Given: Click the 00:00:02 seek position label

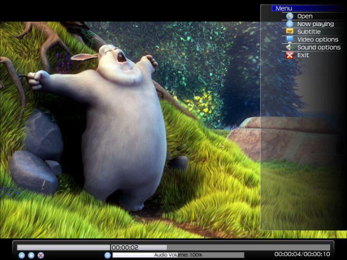Looking at the screenshot, I should [125, 247].
